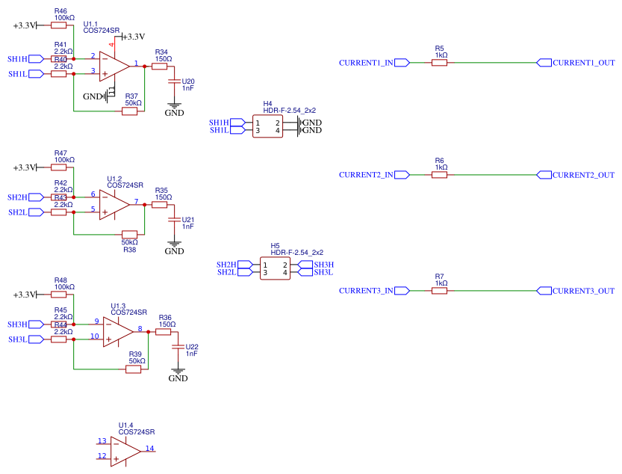This screenshot has height=474, width=622.
Task: Select output resistor R35 150Ω
Action: click(160, 205)
